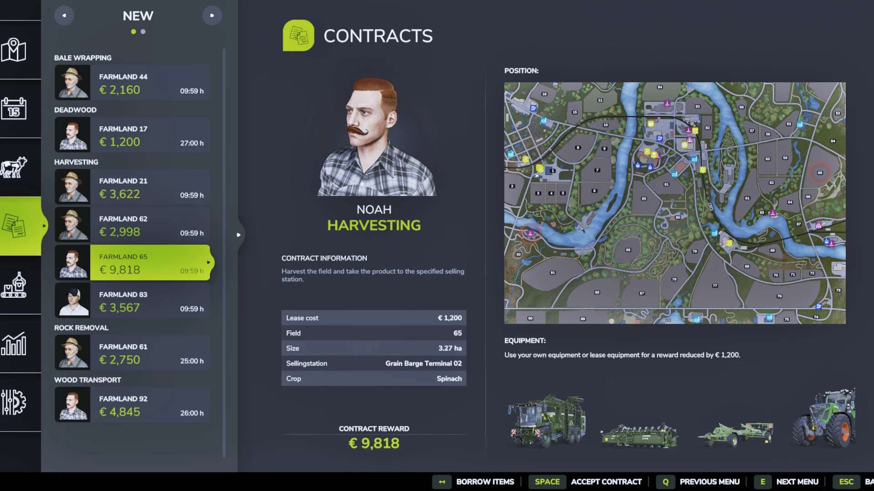The image size is (874, 491).
Task: Open the animals cow sidebar icon
Action: tap(14, 167)
